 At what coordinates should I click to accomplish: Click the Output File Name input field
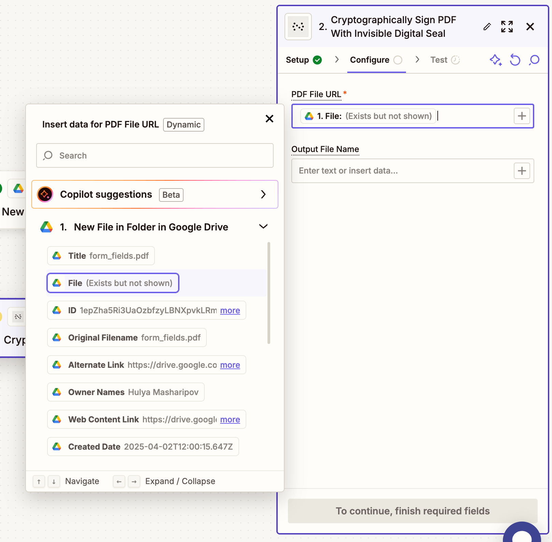click(403, 171)
